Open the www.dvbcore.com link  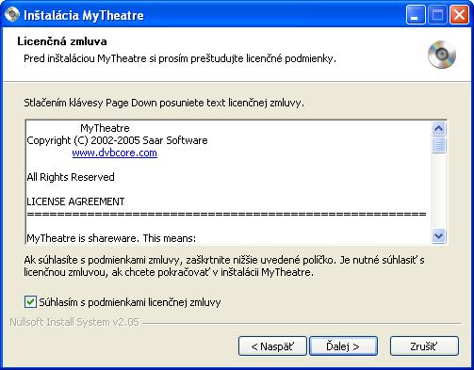click(x=114, y=153)
